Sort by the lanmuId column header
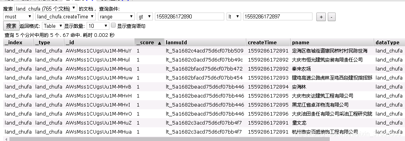Viewport: 405px width, 141px height. point(205,42)
